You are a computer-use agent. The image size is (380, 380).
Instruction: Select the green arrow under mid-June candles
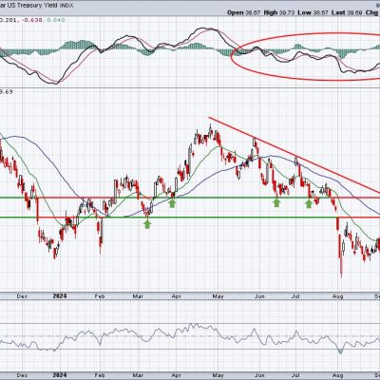click(277, 202)
